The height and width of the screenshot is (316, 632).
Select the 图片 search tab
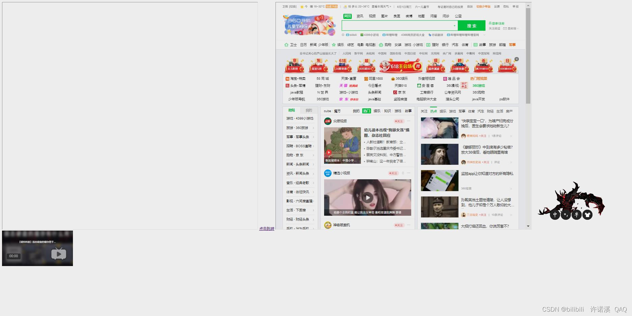pyautogui.click(x=384, y=16)
